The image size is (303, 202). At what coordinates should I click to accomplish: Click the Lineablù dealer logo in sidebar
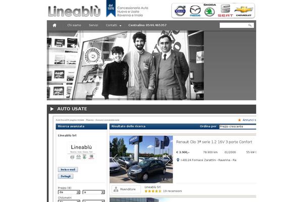[81, 152]
